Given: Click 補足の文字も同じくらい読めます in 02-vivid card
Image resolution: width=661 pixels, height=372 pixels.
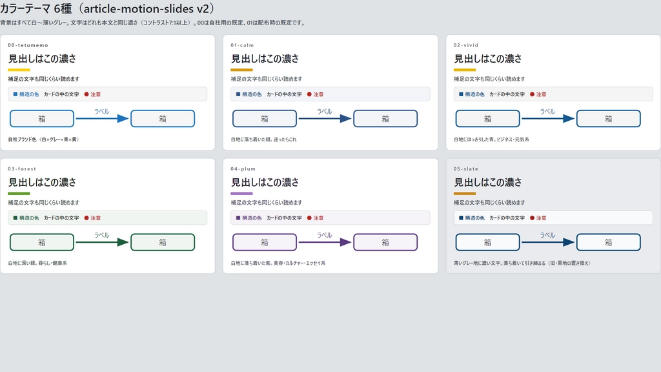Looking at the screenshot, I should pos(489,79).
